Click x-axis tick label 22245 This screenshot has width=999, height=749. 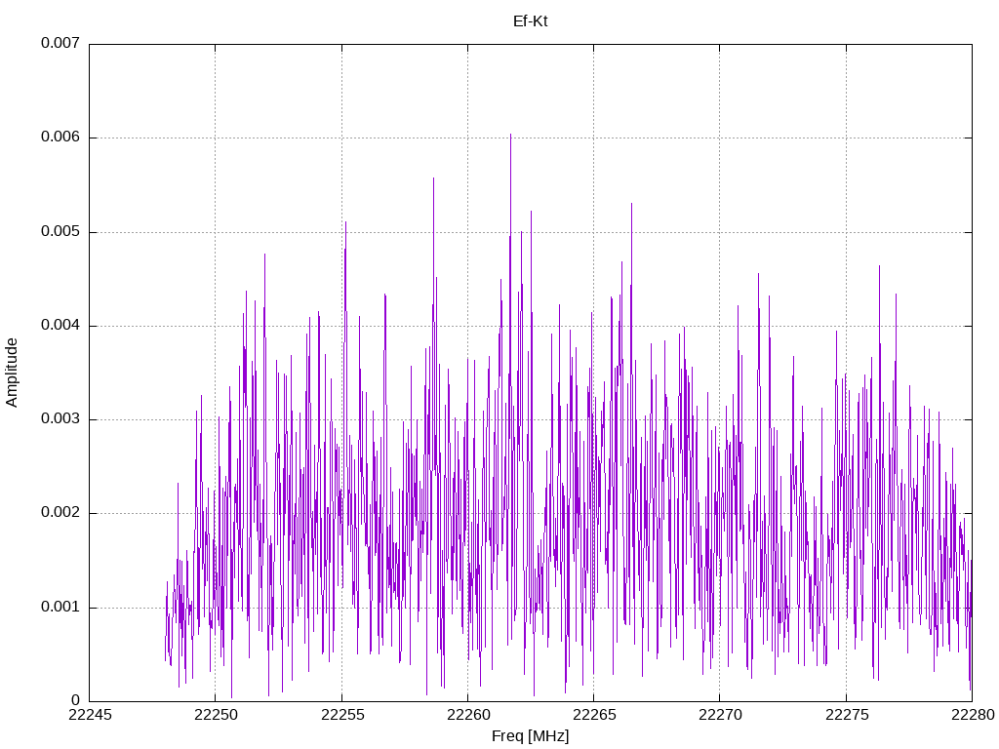tap(89, 715)
